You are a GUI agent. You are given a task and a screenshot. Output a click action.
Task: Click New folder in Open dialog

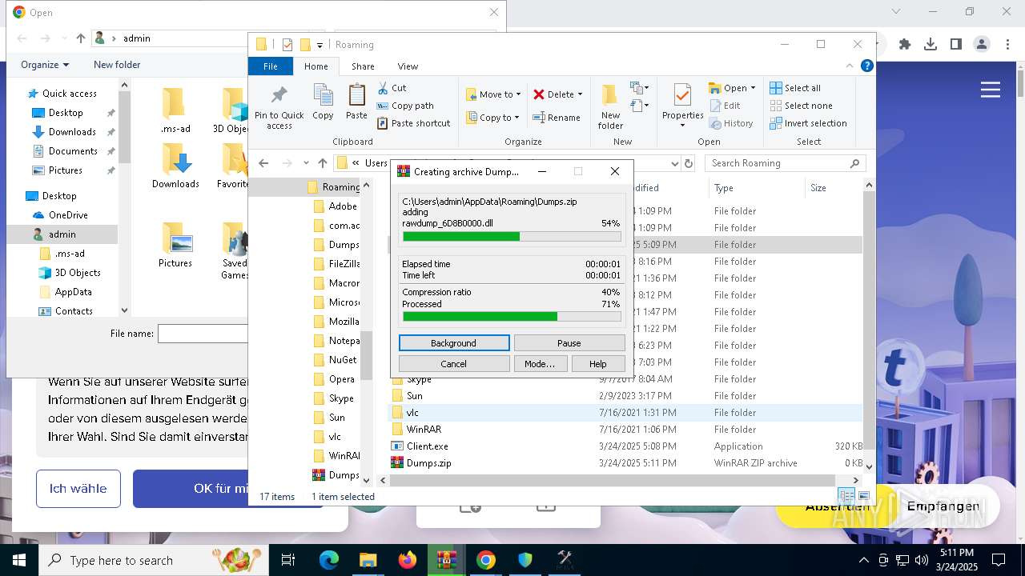117,65
